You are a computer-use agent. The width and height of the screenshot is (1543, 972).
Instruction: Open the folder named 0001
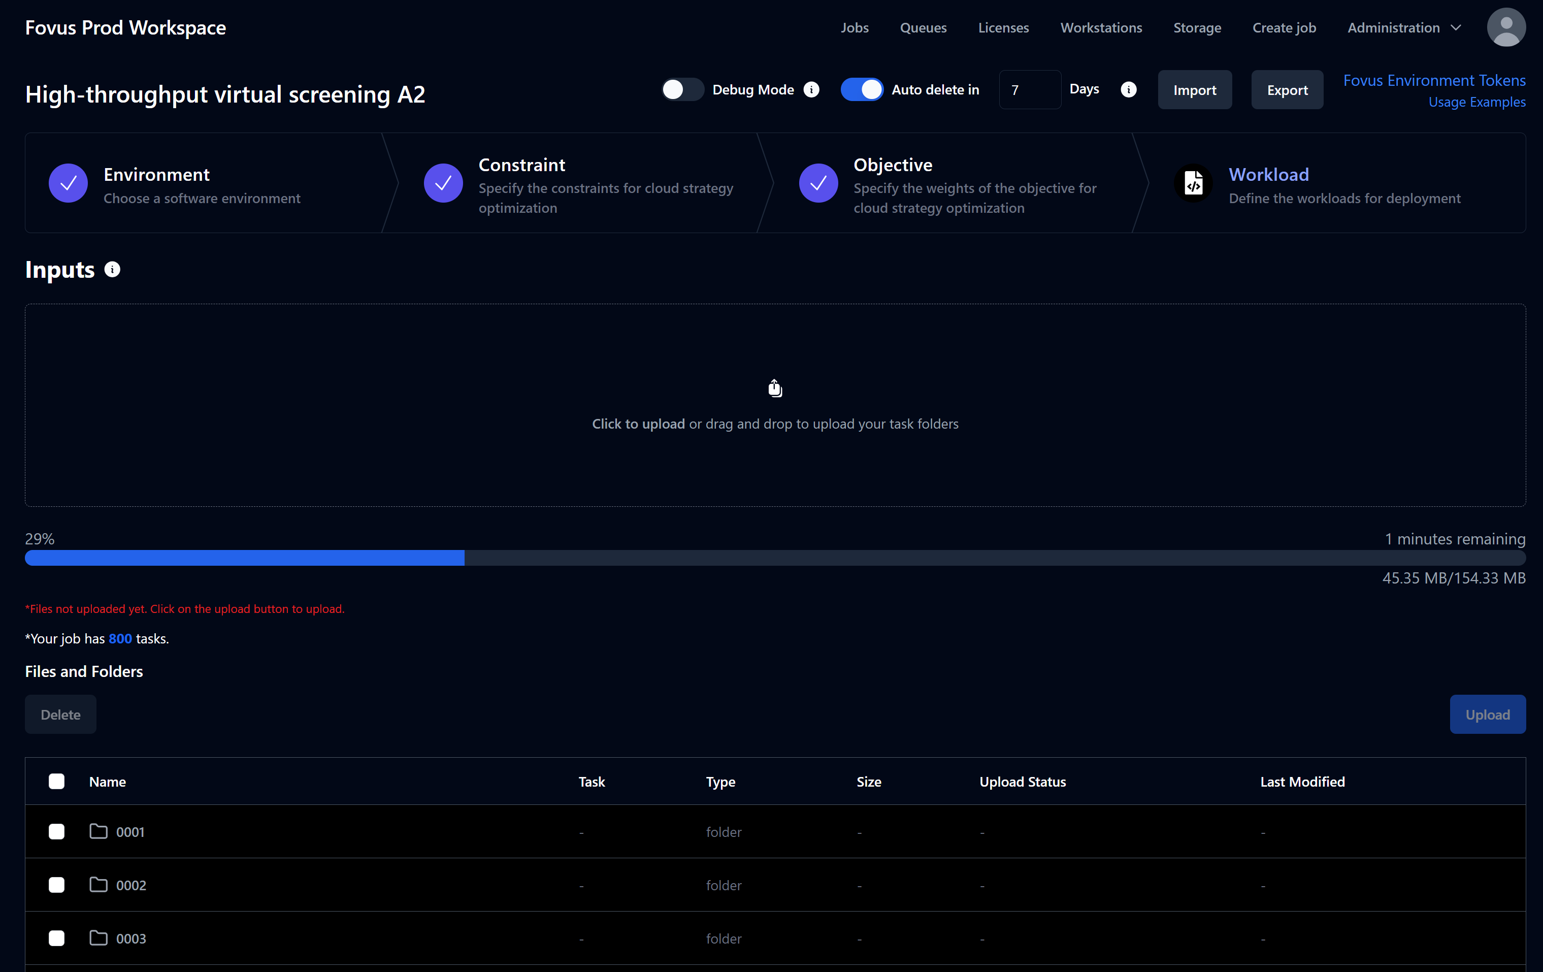point(130,832)
